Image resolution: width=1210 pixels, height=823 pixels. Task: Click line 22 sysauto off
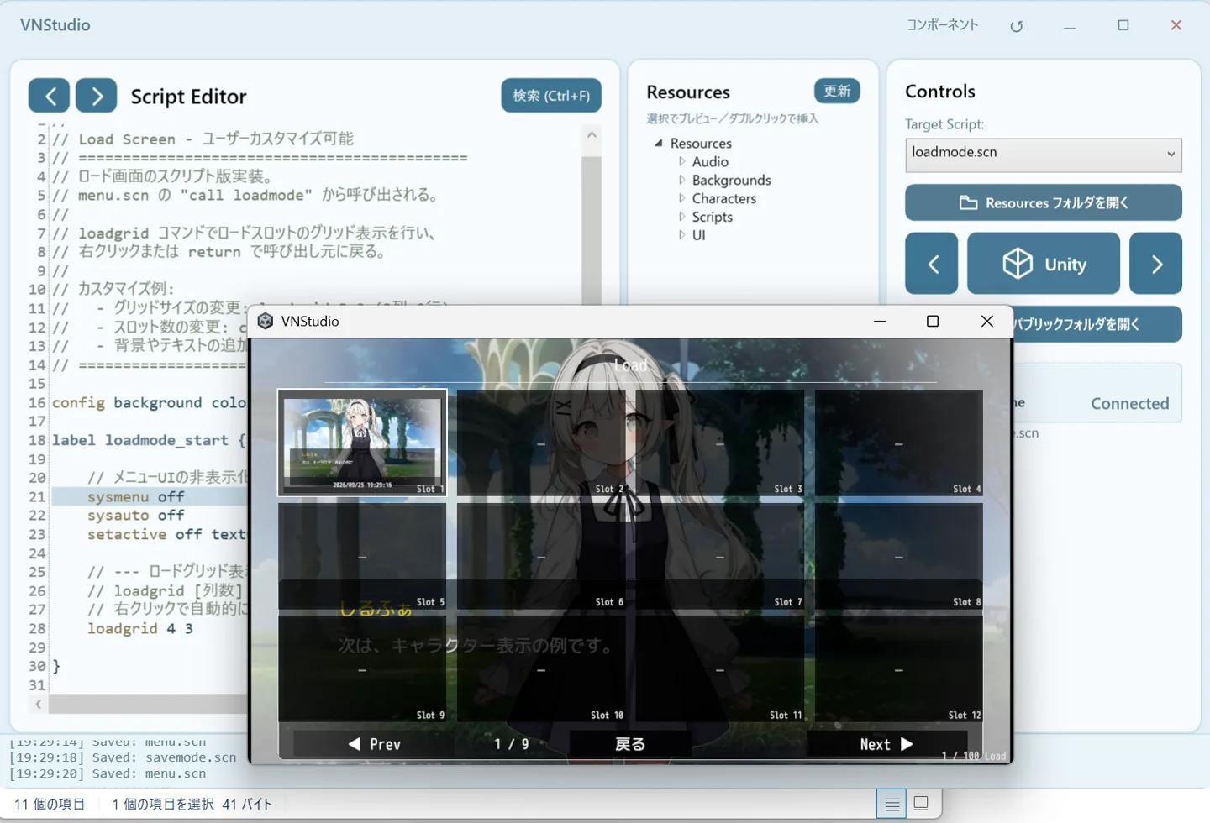(135, 515)
